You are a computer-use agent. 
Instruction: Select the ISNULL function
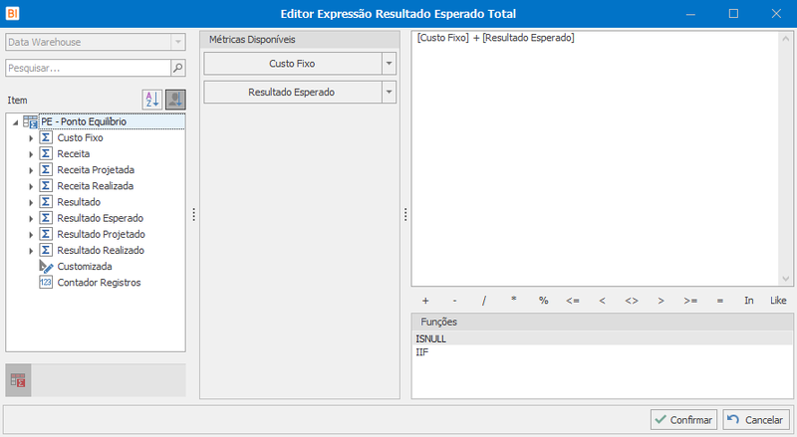[x=602, y=338]
